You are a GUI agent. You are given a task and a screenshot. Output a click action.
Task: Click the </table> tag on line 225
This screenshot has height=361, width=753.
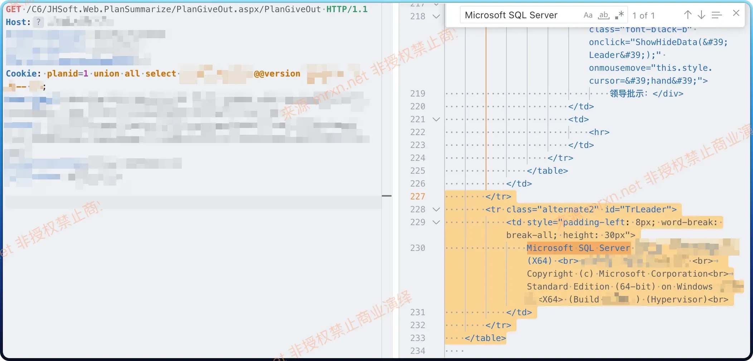pyautogui.click(x=547, y=170)
